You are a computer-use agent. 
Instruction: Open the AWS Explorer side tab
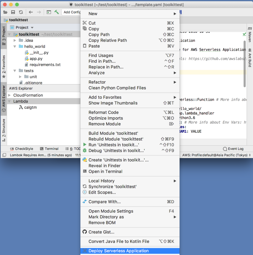[x=4, y=99]
